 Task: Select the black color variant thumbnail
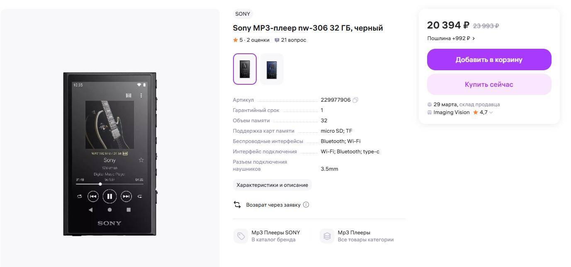click(x=245, y=69)
